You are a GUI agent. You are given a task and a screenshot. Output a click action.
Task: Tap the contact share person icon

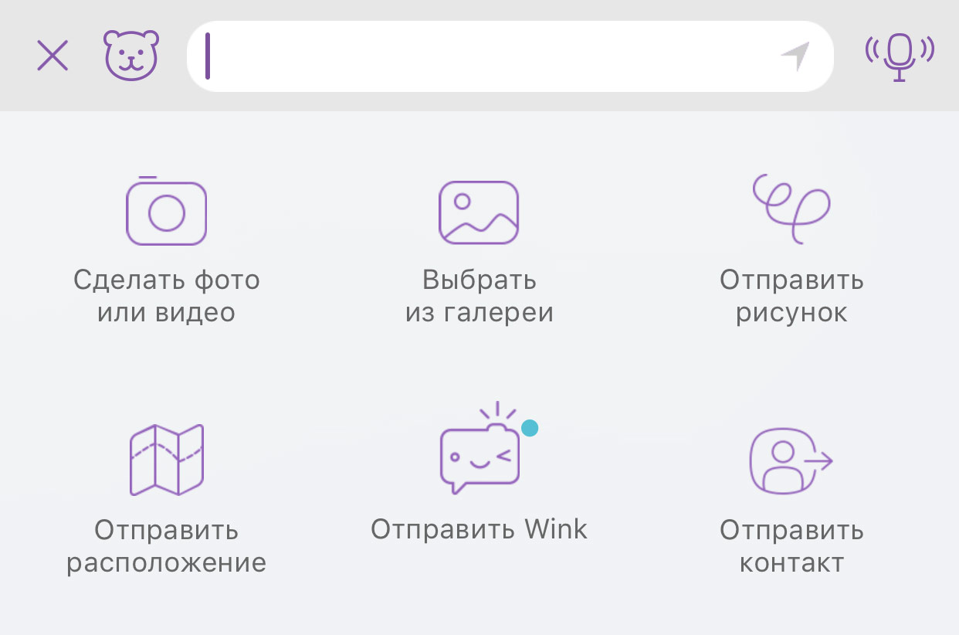pos(791,461)
